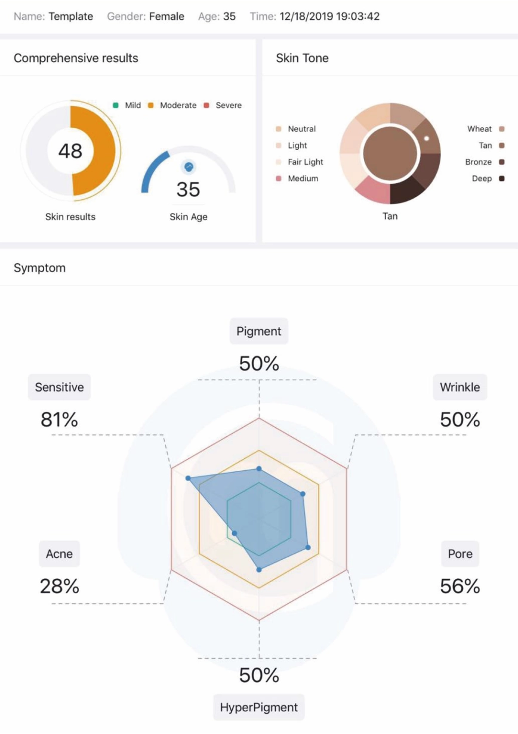The image size is (518, 734).
Task: Click the Deep skin tone swatch
Action: pyautogui.click(x=501, y=178)
